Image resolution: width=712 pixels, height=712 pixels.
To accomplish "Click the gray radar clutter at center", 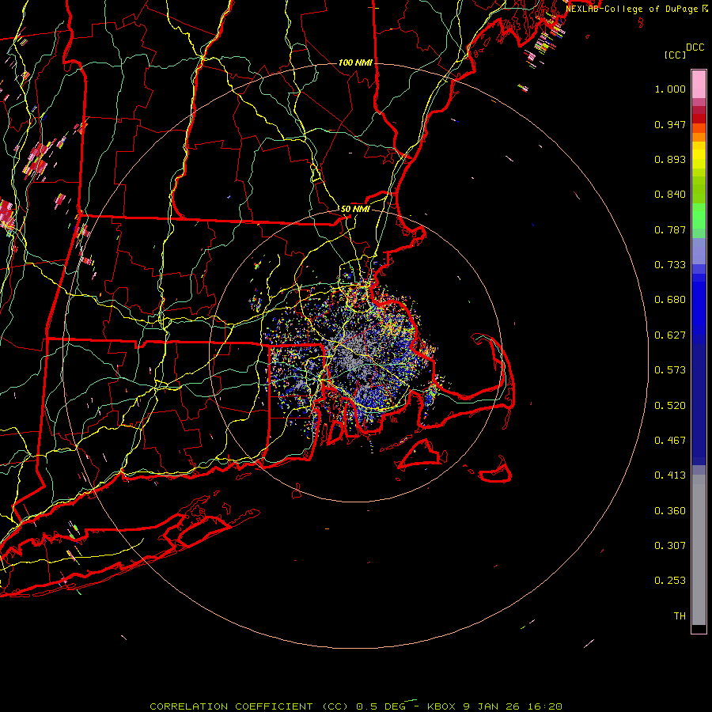I will 356,356.
